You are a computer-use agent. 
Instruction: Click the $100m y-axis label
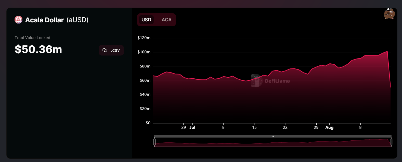pyautogui.click(x=144, y=52)
